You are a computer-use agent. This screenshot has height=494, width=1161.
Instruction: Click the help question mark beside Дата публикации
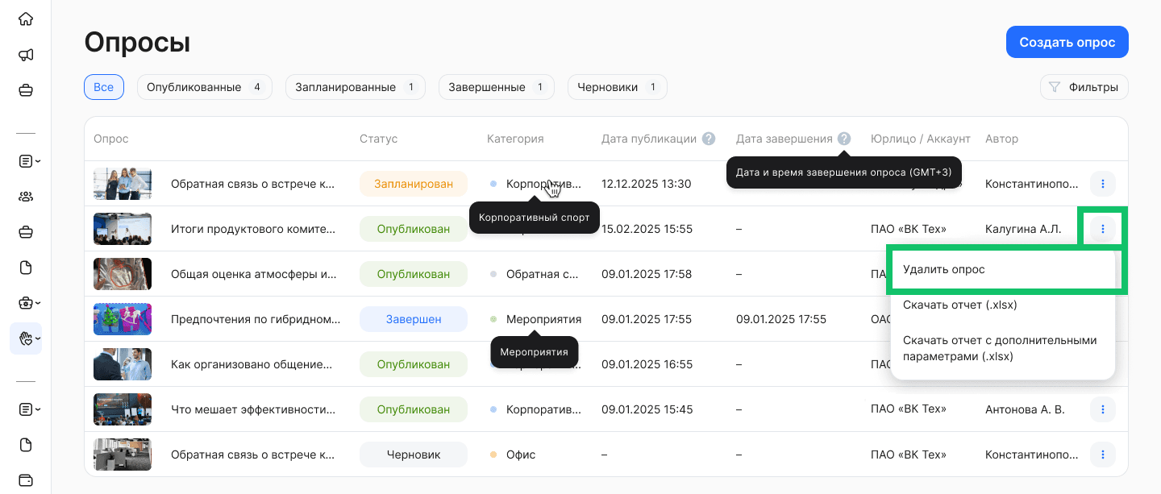pos(708,138)
